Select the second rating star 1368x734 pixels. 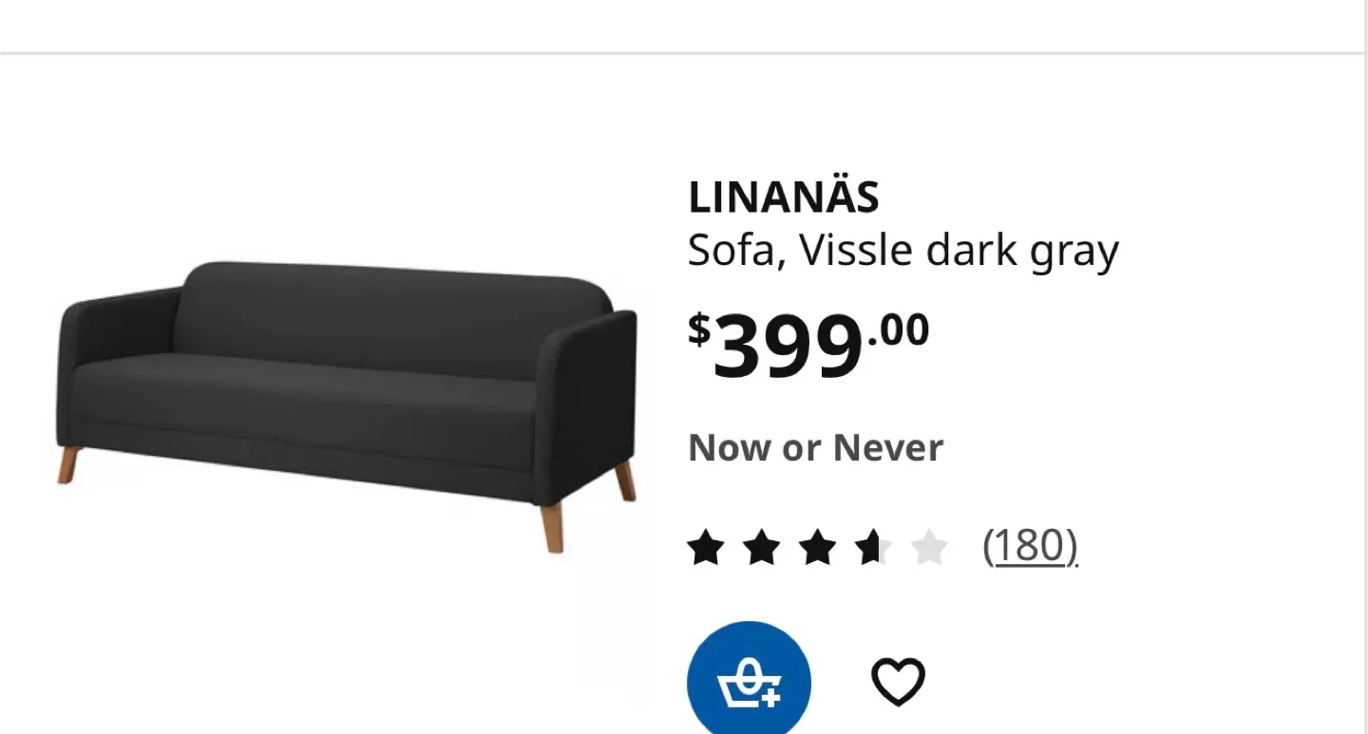click(x=763, y=547)
